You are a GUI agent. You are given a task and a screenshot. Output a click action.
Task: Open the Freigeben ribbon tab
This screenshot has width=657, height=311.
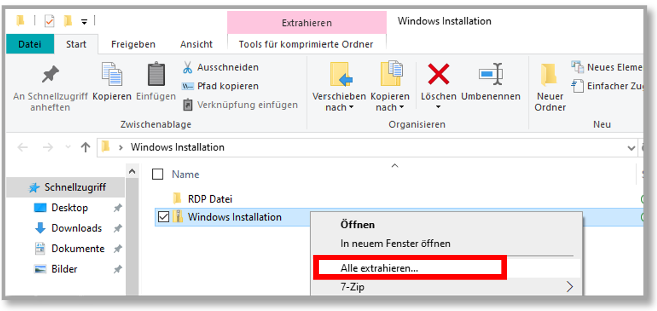pos(133,44)
